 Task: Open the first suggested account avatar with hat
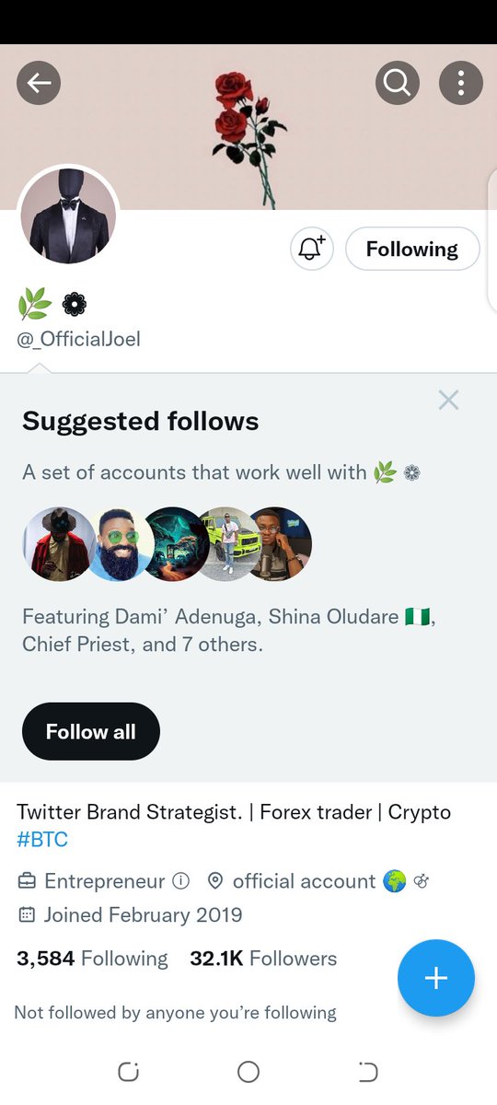point(57,543)
